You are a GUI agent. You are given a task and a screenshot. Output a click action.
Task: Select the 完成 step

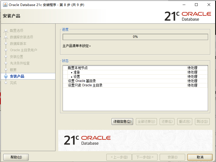[x=13, y=83]
